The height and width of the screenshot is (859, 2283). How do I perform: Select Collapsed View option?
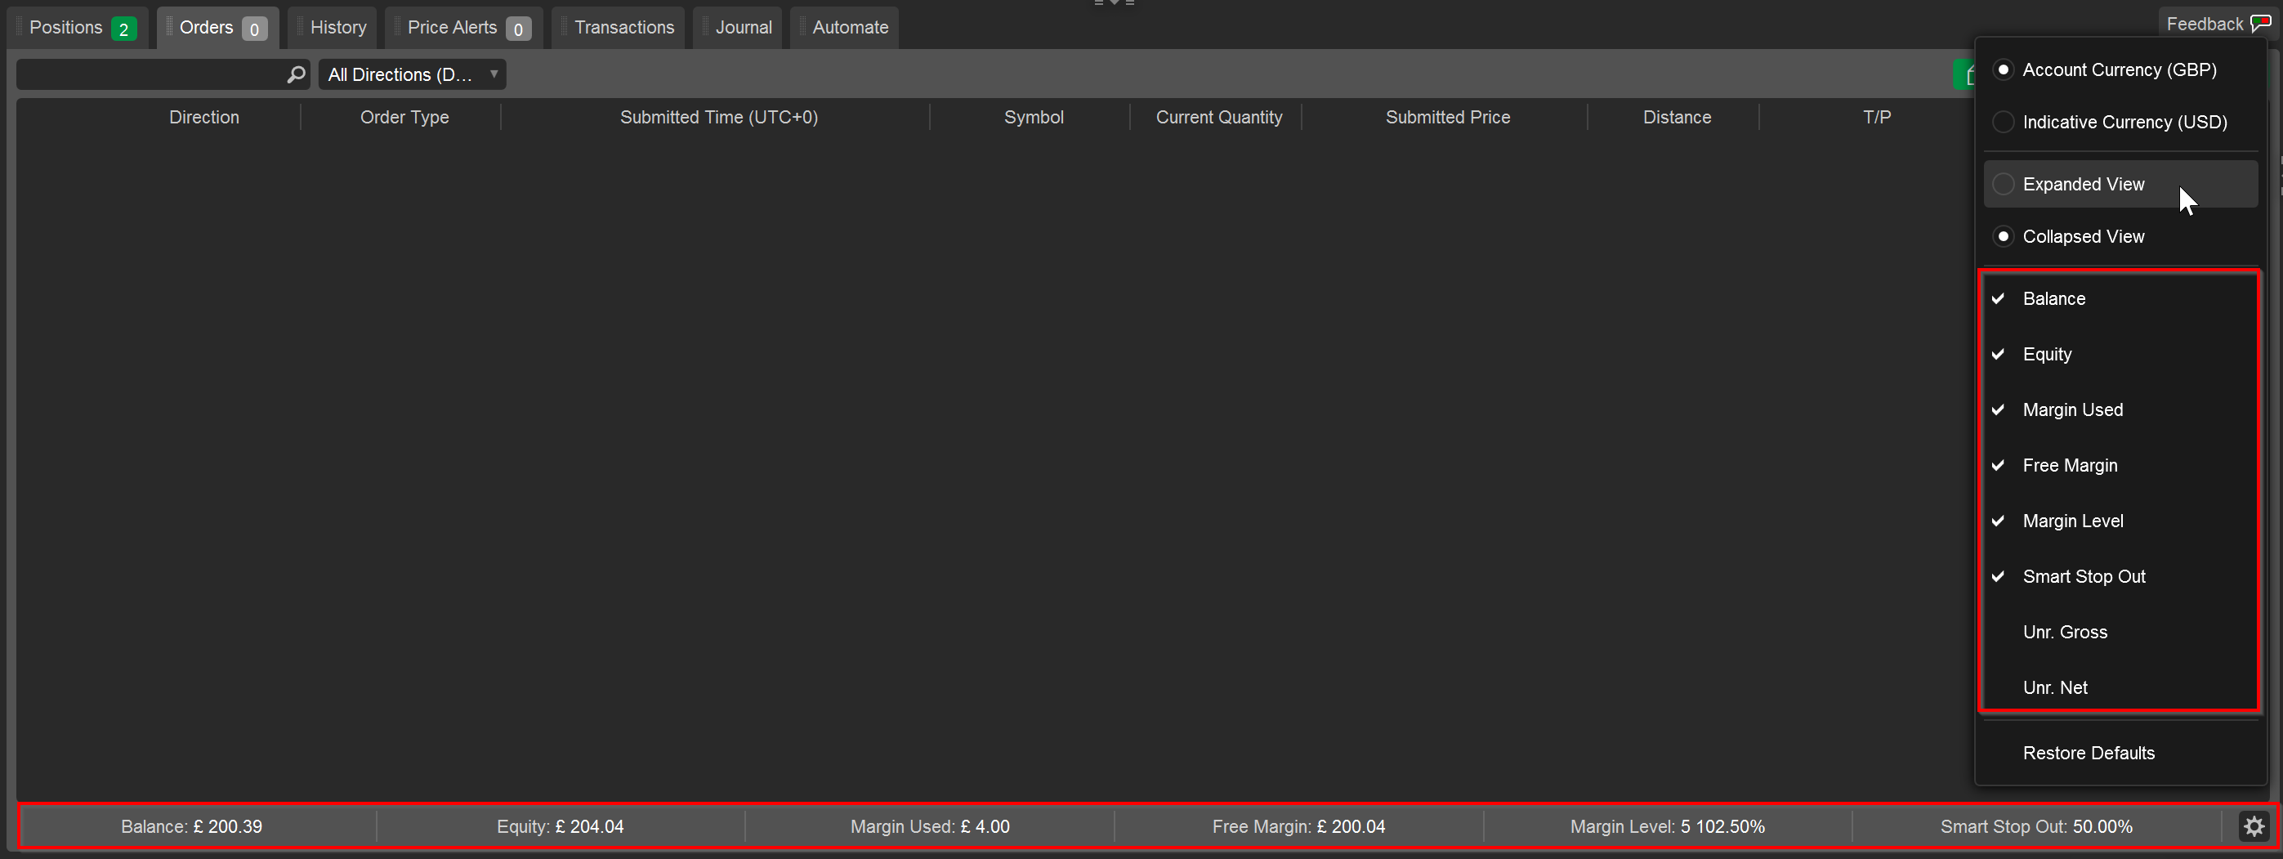point(2120,237)
